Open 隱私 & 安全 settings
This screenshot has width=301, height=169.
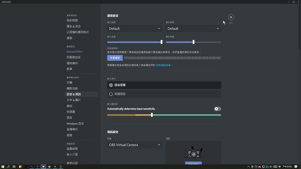click(x=74, y=26)
